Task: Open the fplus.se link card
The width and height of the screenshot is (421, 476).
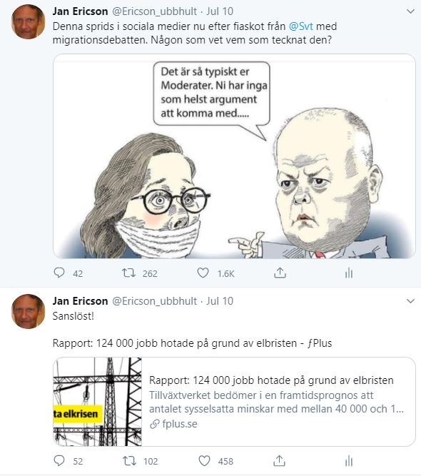Action: pos(234,402)
